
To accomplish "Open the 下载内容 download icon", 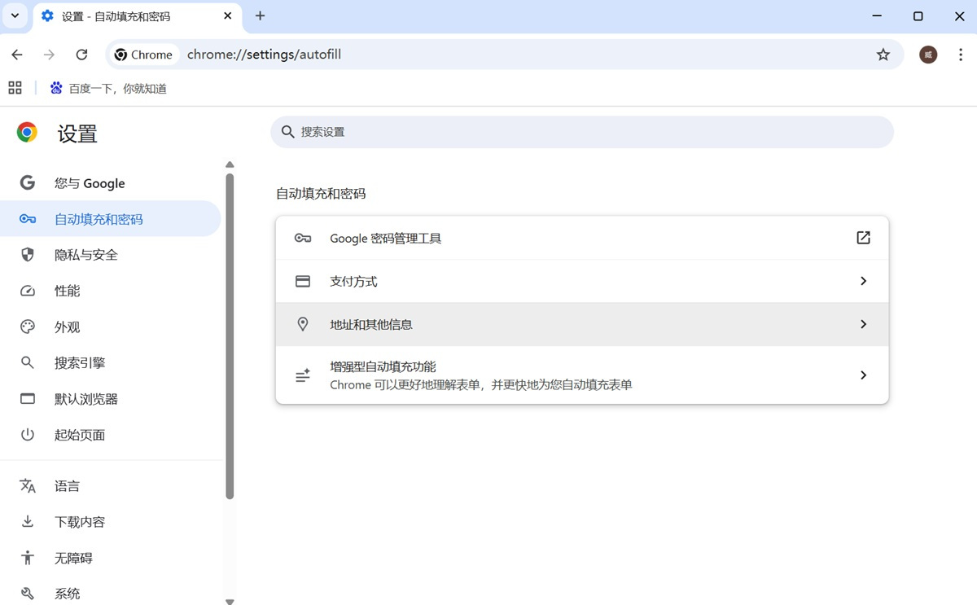I will [x=27, y=521].
